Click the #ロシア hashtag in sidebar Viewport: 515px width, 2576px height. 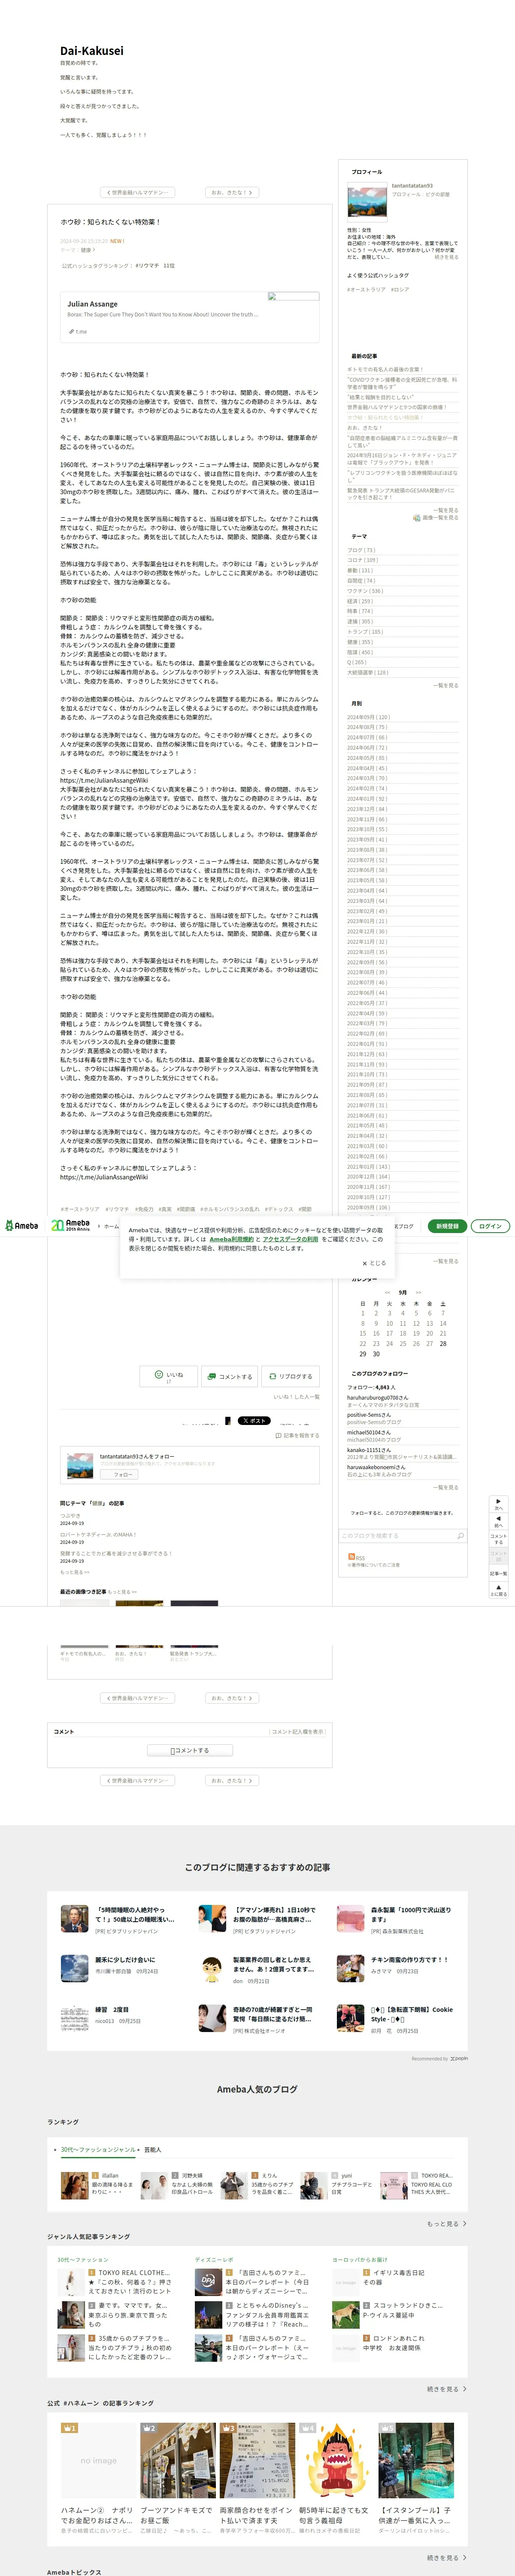tap(400, 289)
